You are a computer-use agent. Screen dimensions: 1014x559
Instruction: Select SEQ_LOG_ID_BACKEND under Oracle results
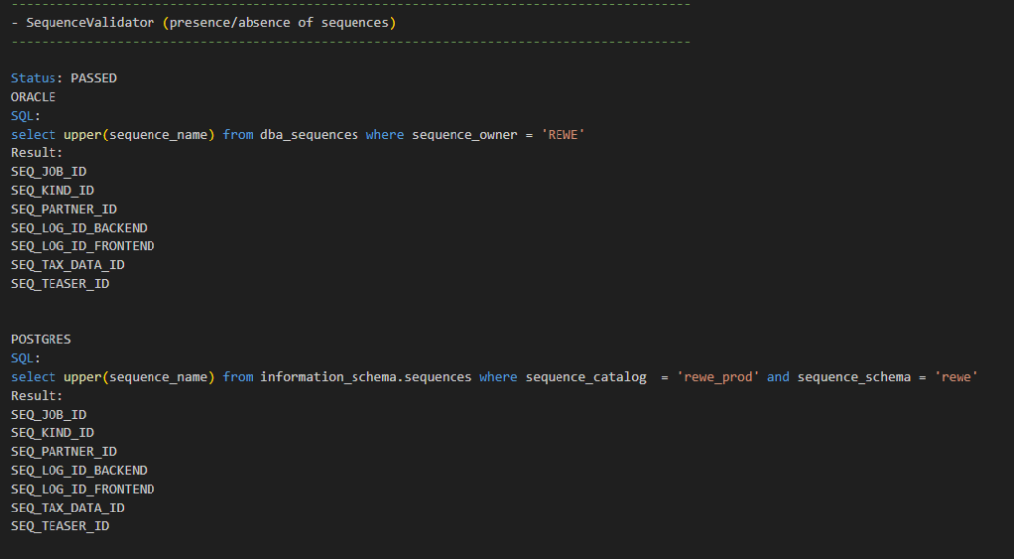[78, 228]
